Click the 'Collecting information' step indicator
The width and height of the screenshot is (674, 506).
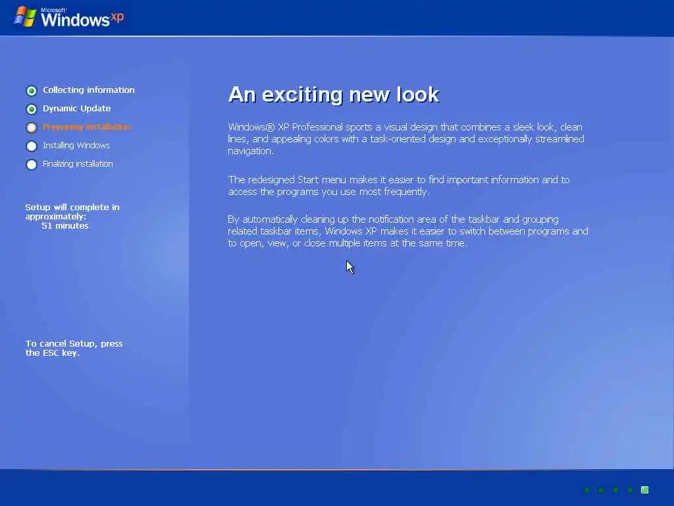(x=32, y=90)
